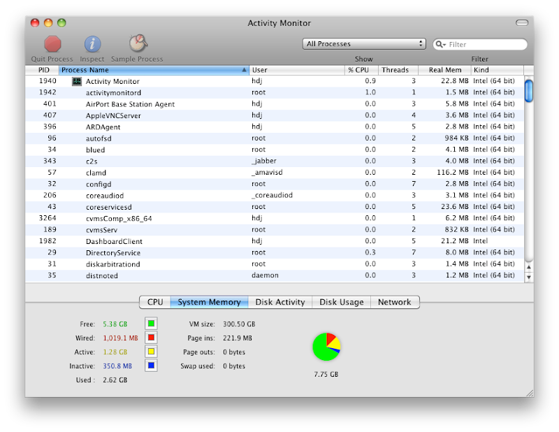The width and height of the screenshot is (559, 432).
Task: Click the green Free memory color swatch
Action: [151, 324]
